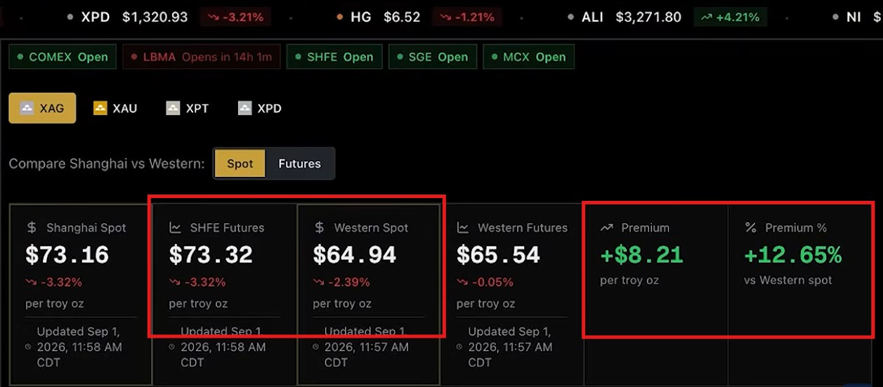
Task: Click the HG copper ticker price $6.52
Action: (x=403, y=17)
